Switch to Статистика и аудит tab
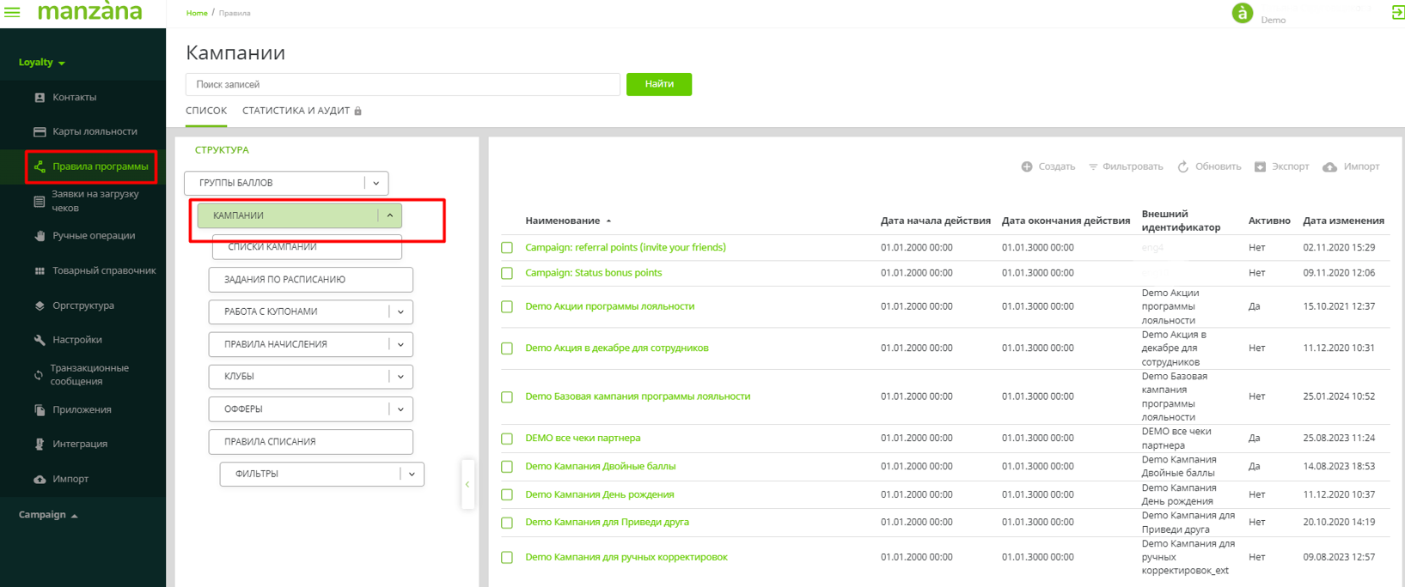Screen dimensions: 1405x587 296,111
